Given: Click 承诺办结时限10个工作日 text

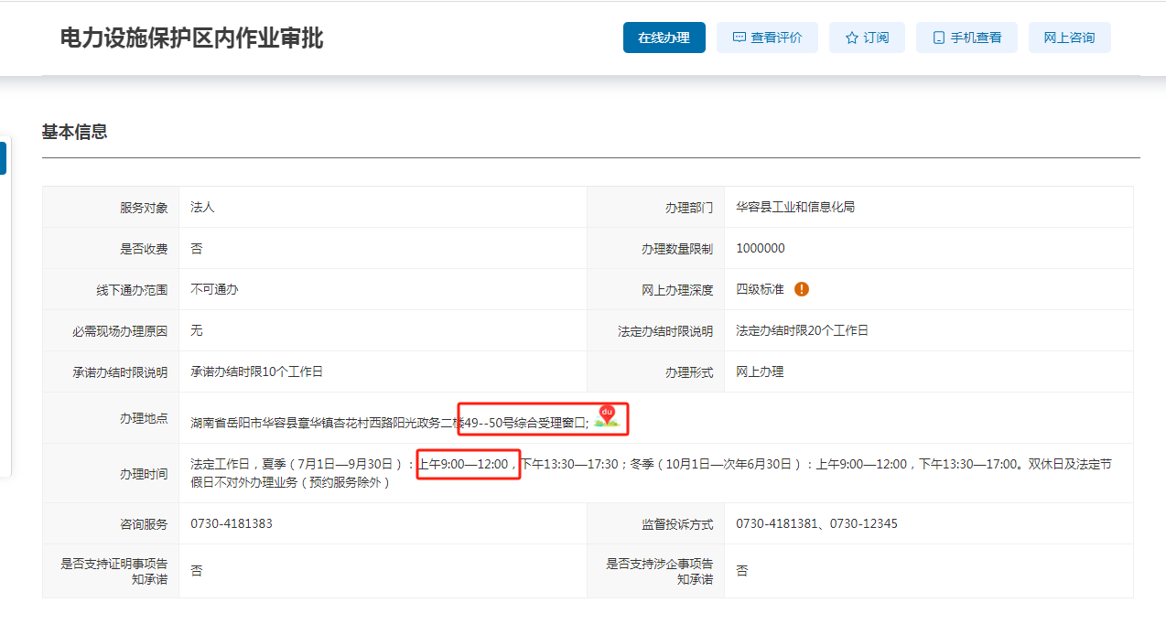Looking at the screenshot, I should coord(256,371).
